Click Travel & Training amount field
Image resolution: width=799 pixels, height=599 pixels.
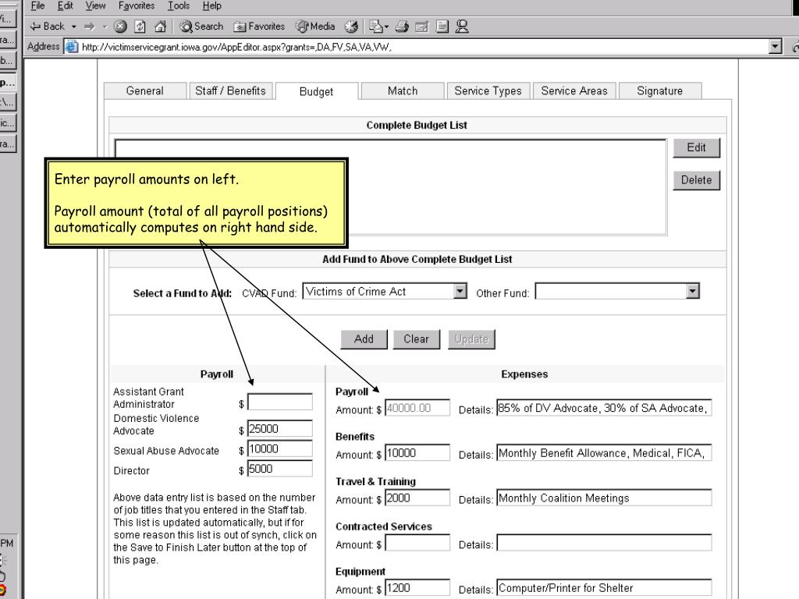click(x=417, y=498)
